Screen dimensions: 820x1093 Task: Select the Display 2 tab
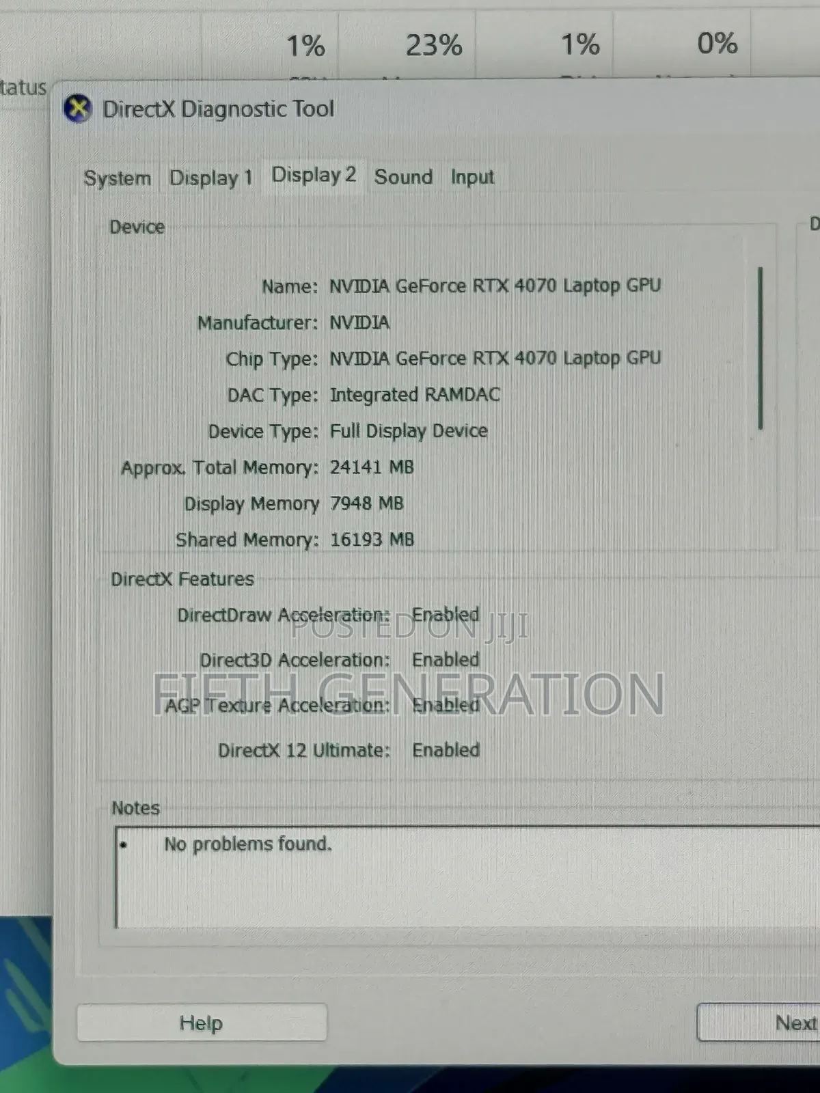pyautogui.click(x=314, y=175)
